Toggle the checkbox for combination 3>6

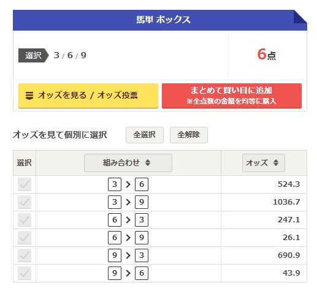(x=25, y=184)
